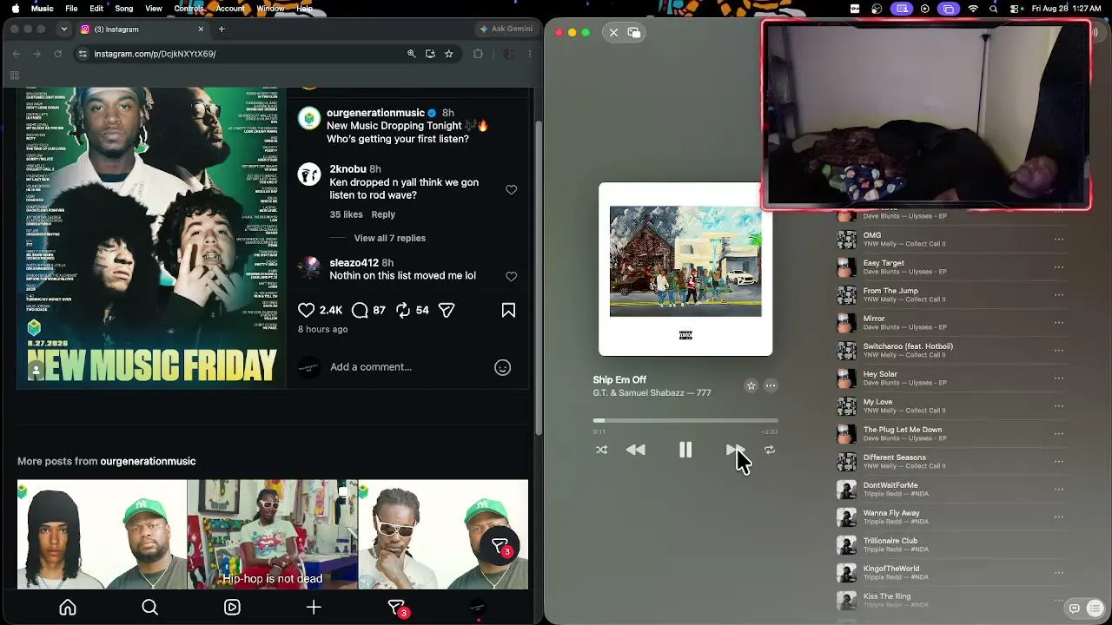
Task: Click the Chrome address bar URL
Action: (155, 54)
